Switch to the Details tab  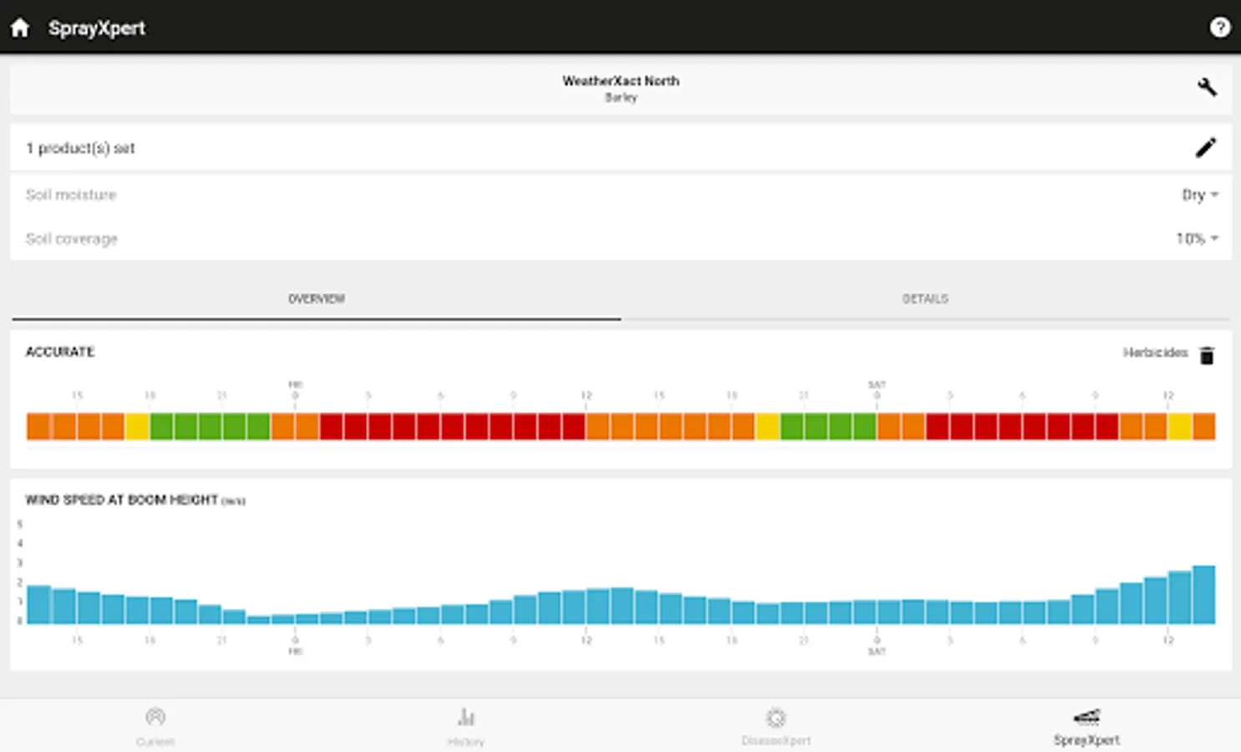coord(925,299)
